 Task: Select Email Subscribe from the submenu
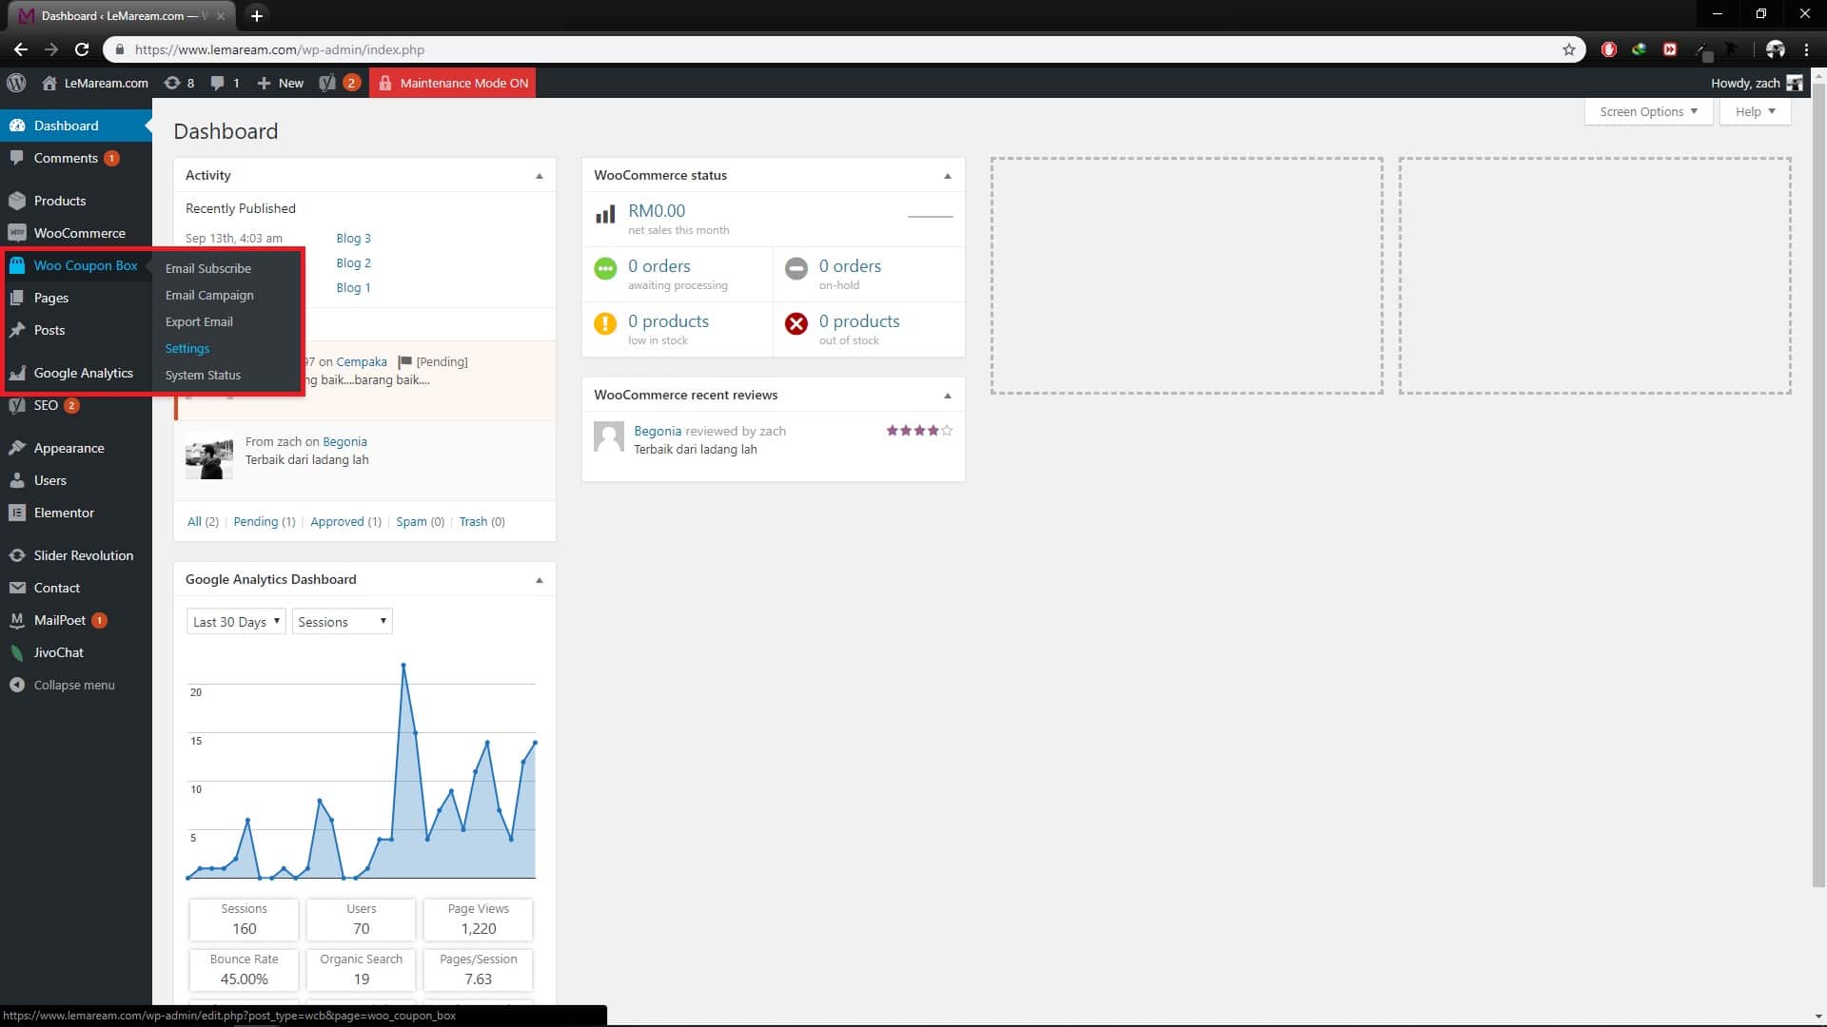[208, 268]
